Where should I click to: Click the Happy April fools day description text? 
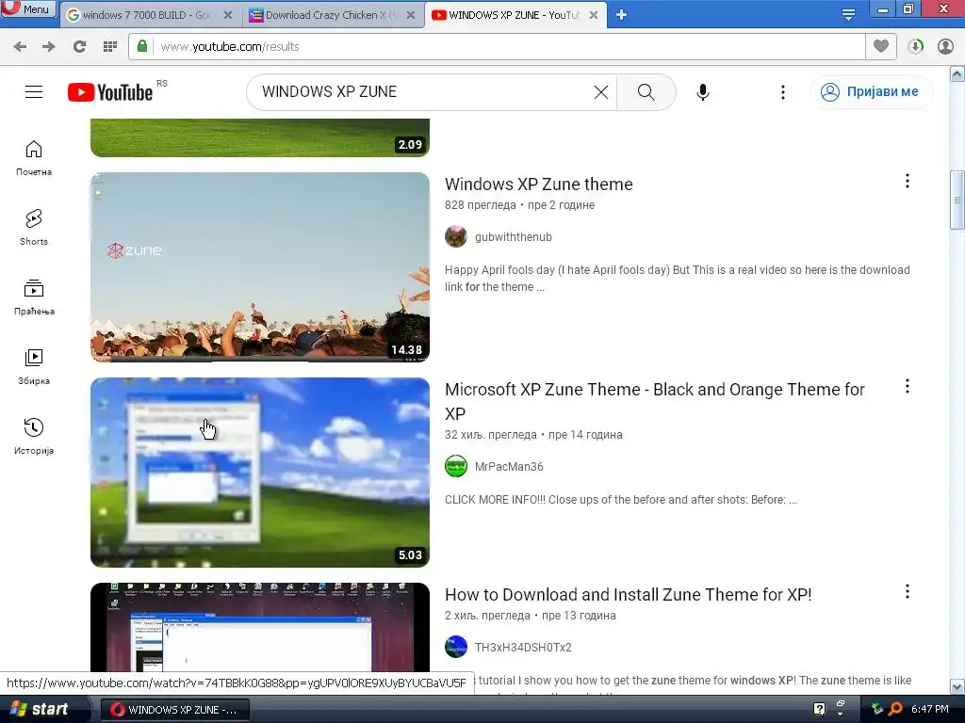point(677,279)
